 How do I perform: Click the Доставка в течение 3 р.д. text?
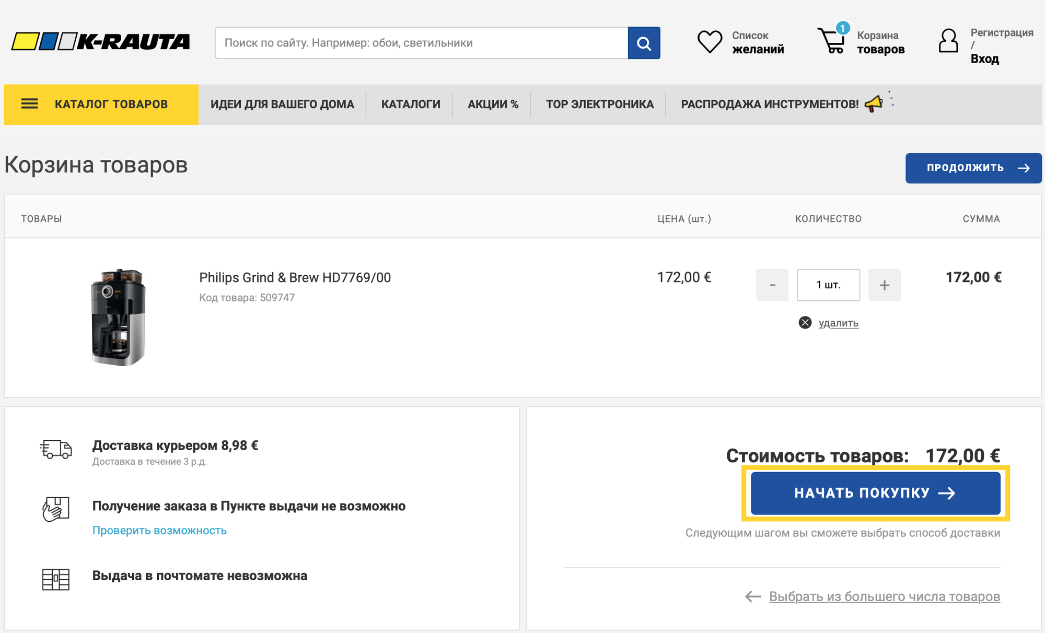pos(149,462)
